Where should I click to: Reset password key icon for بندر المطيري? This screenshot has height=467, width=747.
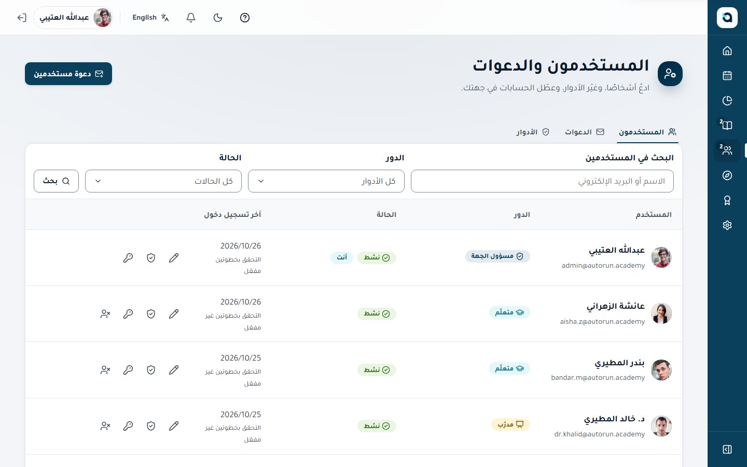point(128,370)
